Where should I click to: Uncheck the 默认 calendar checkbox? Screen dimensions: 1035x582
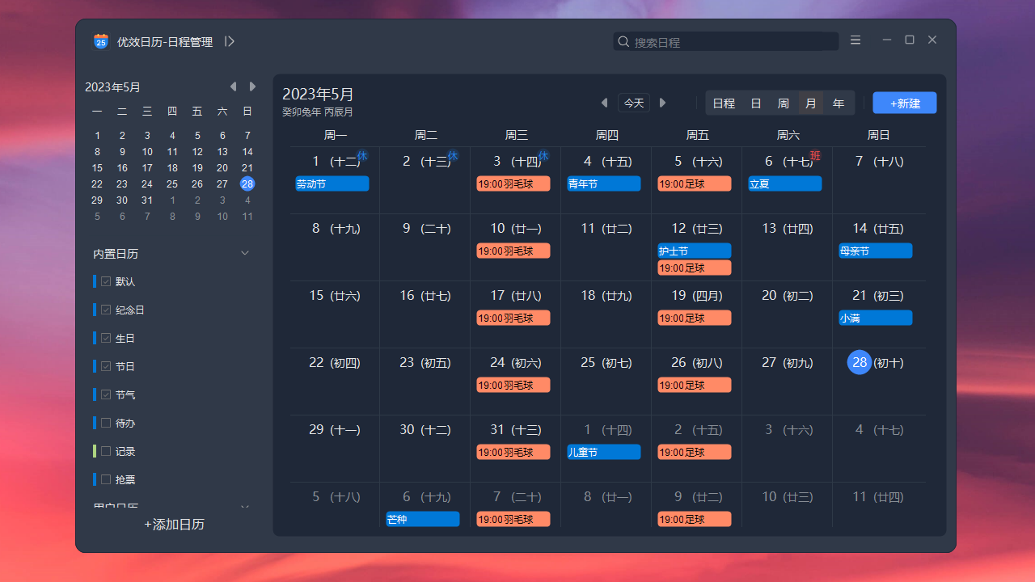[106, 281]
